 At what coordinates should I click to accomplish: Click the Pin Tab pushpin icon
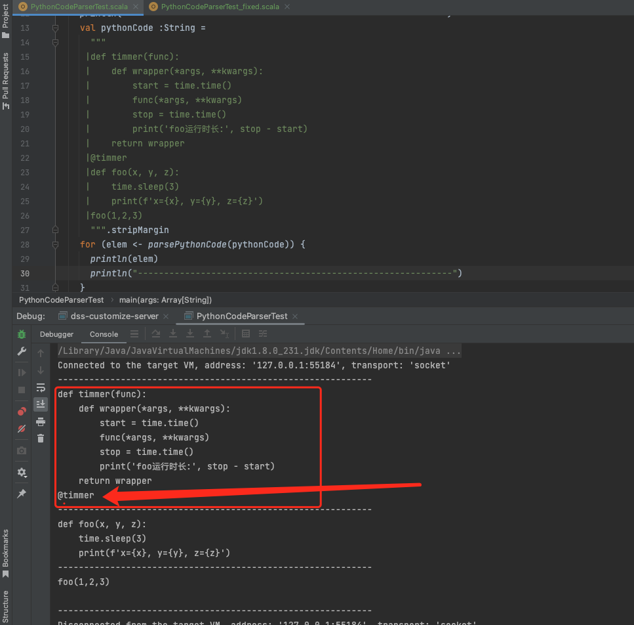(22, 494)
